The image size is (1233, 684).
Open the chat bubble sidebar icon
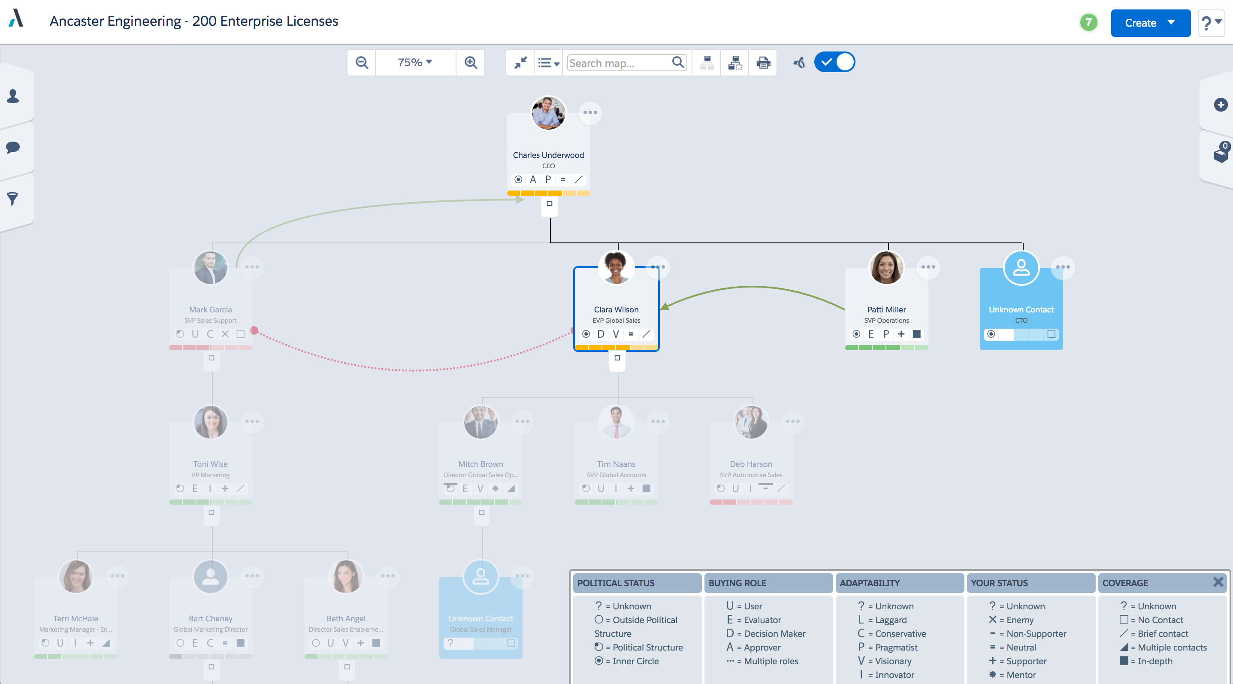[13, 147]
